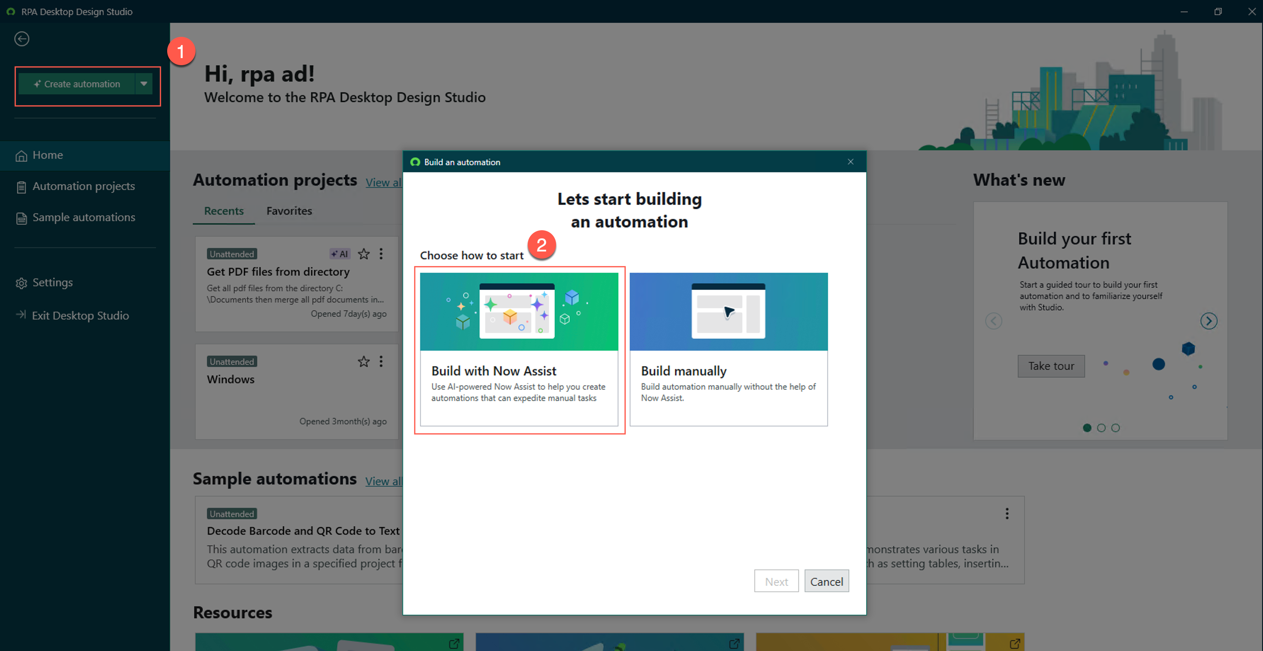
Task: Click Unattended tag on Get PDF files card
Action: [x=232, y=254]
